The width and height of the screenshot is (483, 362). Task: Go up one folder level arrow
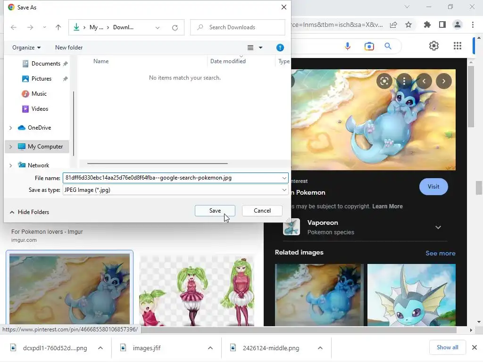(58, 27)
